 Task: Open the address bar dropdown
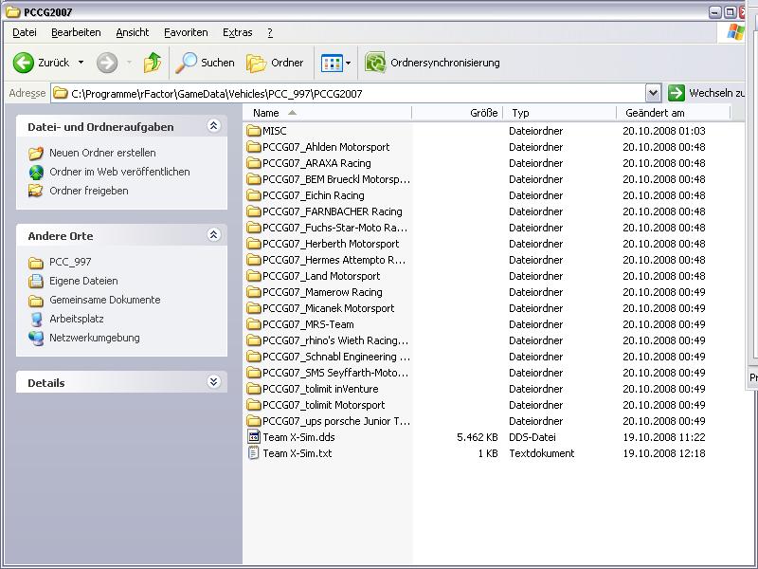coord(653,93)
